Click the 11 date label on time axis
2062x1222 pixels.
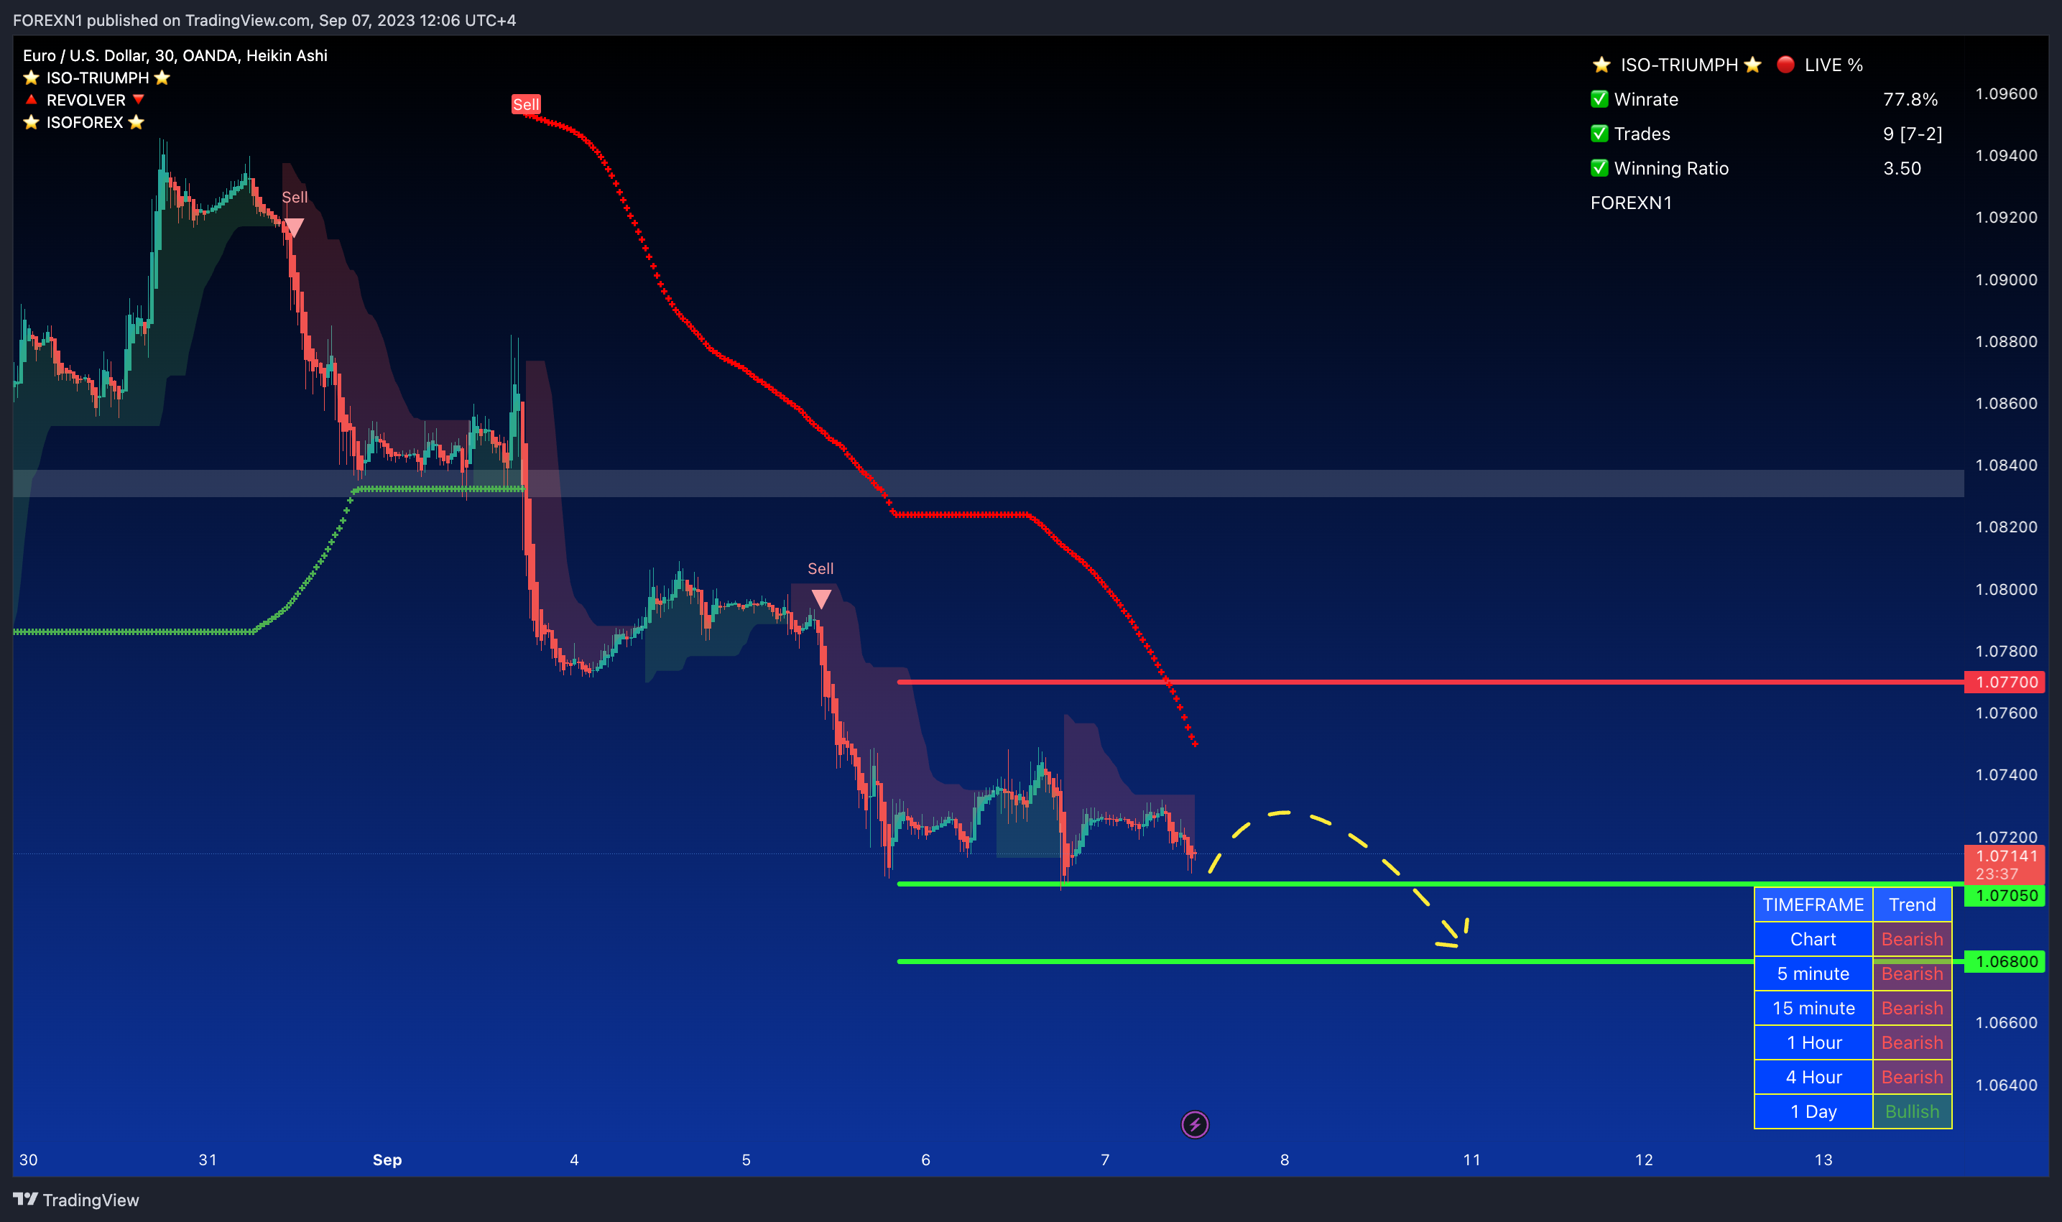(x=1471, y=1159)
